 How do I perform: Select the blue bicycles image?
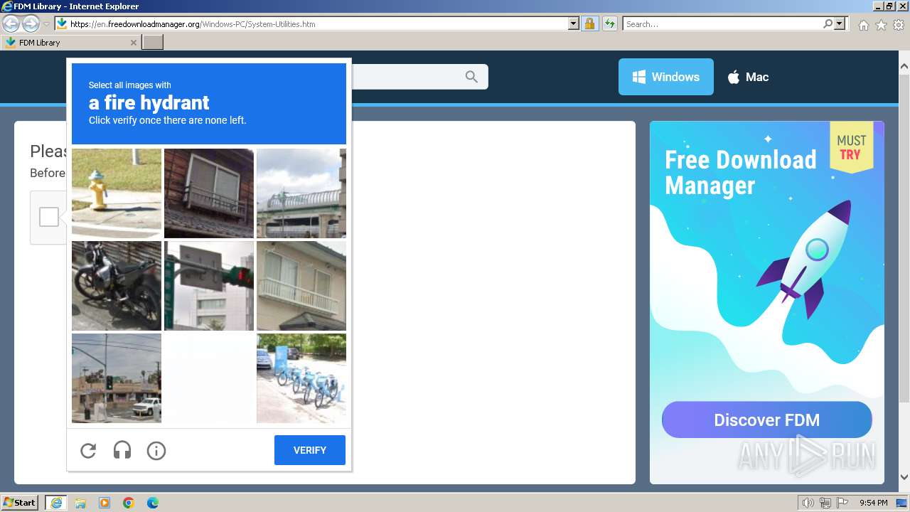tap(301, 378)
